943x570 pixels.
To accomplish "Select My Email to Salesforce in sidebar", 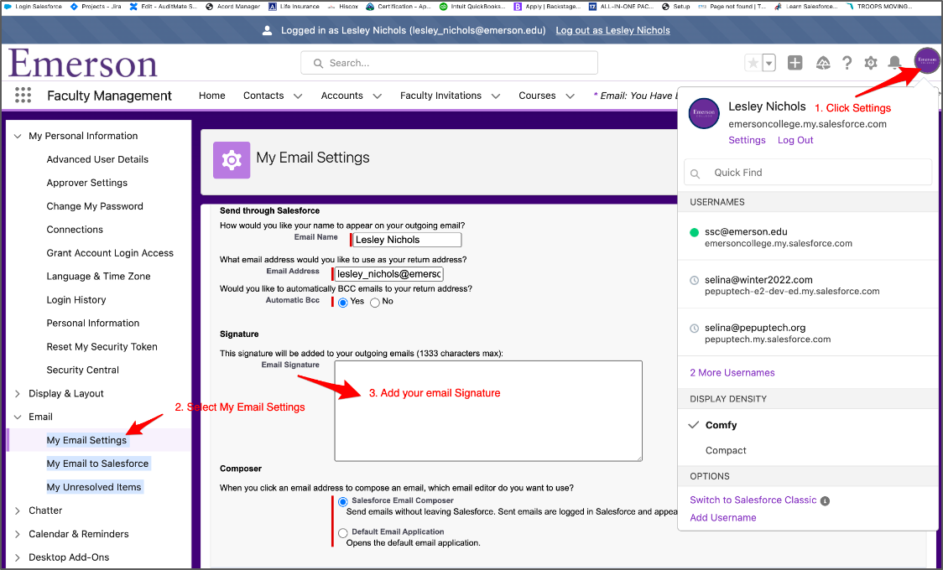I will pos(97,464).
